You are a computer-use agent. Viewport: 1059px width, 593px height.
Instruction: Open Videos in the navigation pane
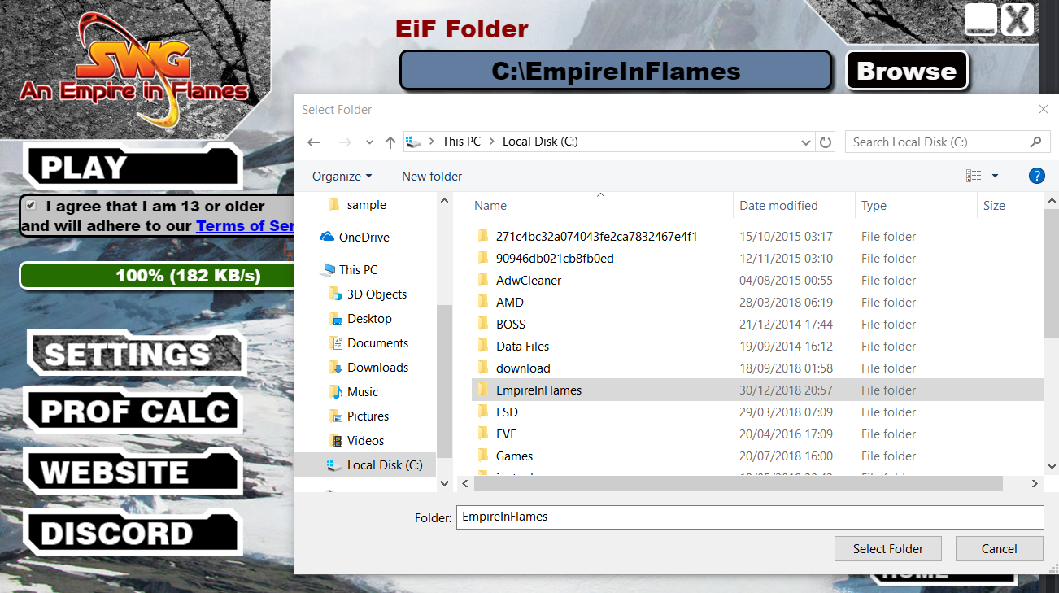pyautogui.click(x=356, y=441)
